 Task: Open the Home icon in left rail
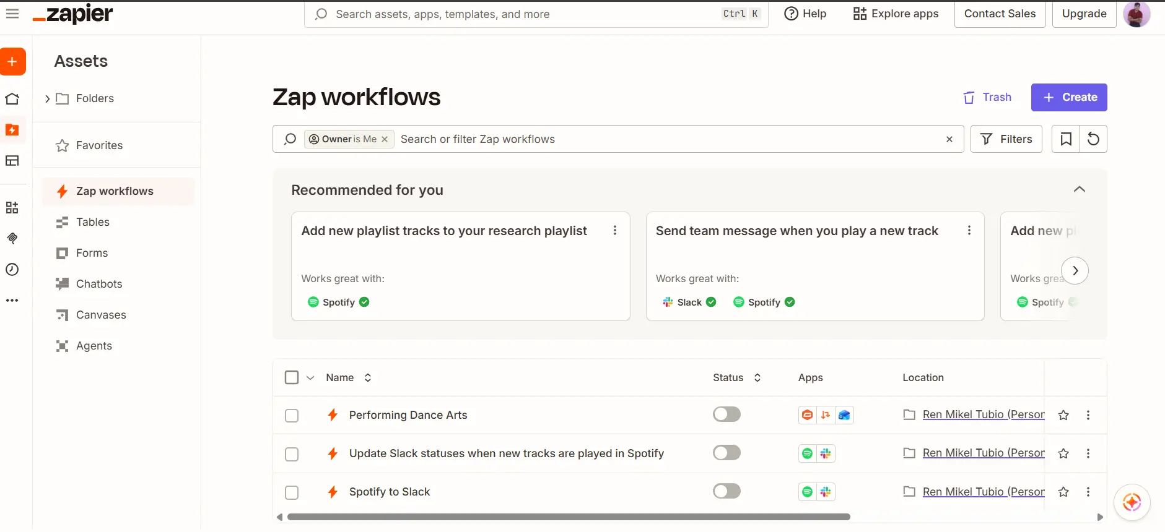click(12, 99)
